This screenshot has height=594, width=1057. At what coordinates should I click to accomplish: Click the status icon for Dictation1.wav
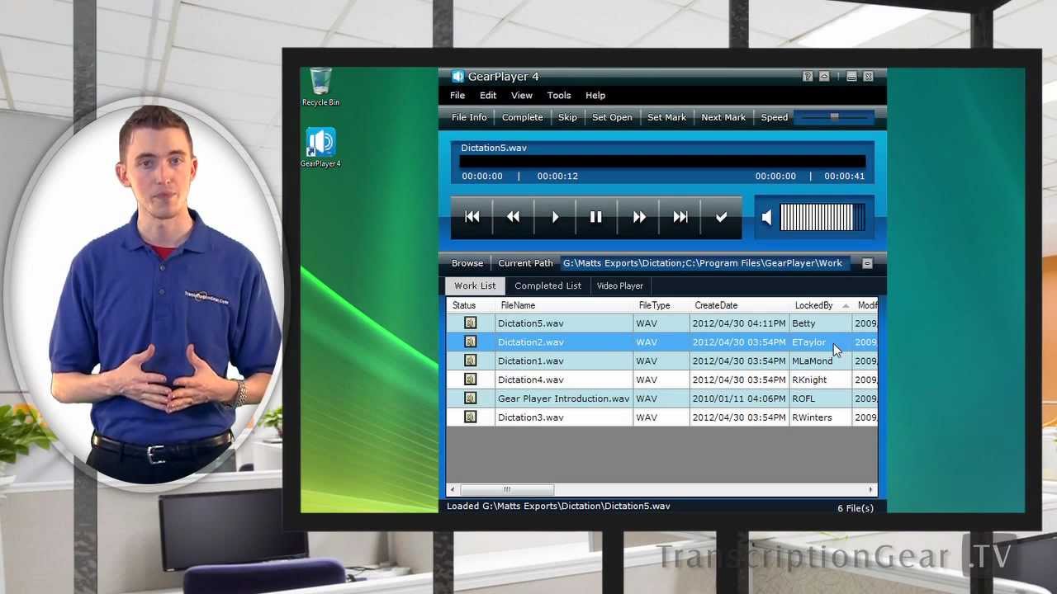pos(471,361)
